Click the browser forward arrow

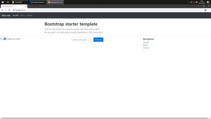click(6, 10)
